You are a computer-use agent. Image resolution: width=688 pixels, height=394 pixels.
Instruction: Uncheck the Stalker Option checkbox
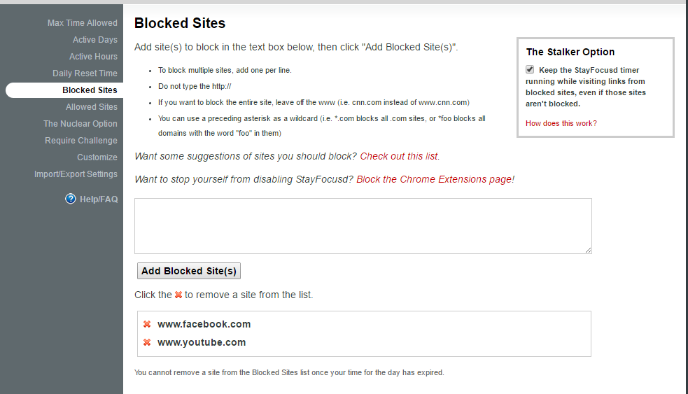coord(530,69)
